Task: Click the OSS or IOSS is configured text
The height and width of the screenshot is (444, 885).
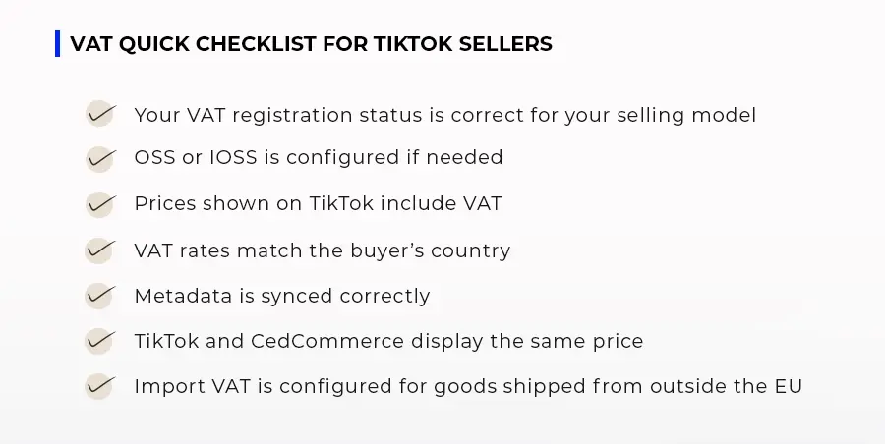Action: coord(318,157)
